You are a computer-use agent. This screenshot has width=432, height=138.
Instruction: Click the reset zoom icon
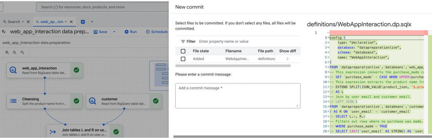22,52
